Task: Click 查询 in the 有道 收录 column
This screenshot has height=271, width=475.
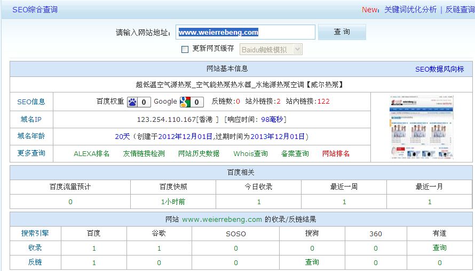Action: click(439, 248)
